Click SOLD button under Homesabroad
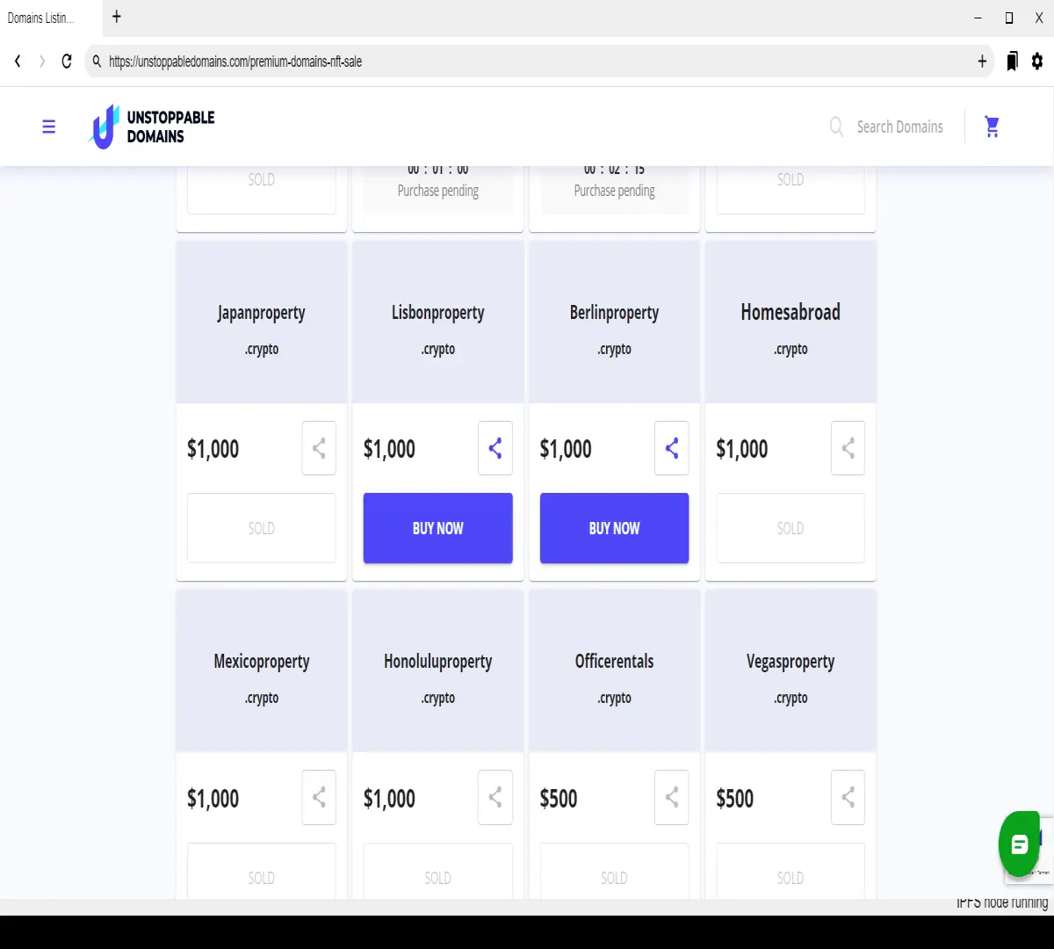The height and width of the screenshot is (949, 1054). [790, 528]
